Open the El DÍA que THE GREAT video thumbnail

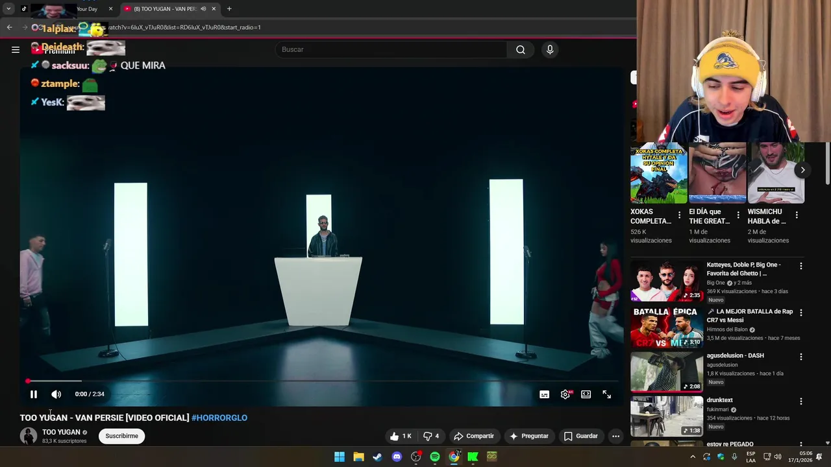717,173
